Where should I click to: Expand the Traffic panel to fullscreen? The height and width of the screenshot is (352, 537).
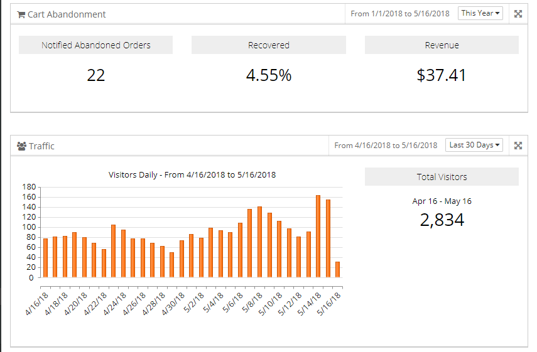tap(518, 146)
